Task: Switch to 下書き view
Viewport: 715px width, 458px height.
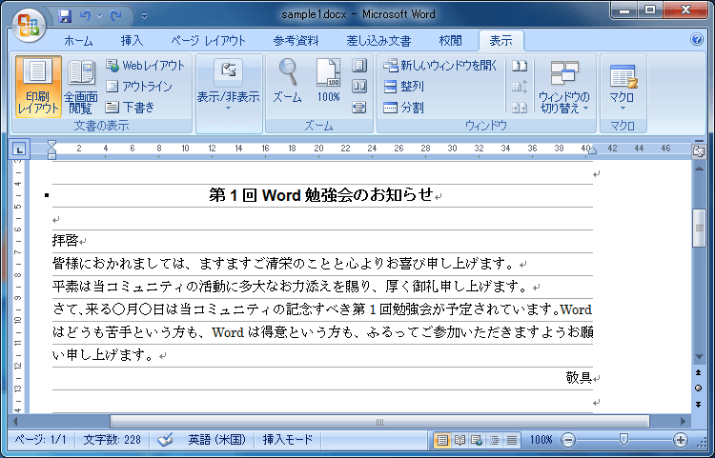Action: (x=130, y=108)
